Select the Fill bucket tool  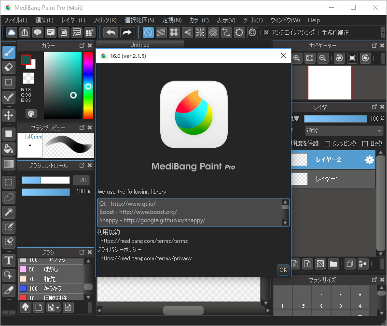click(9, 149)
